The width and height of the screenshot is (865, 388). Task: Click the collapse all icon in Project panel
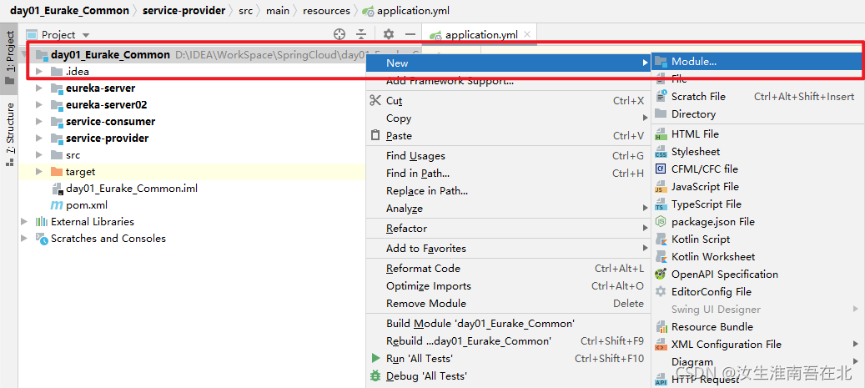point(361,34)
